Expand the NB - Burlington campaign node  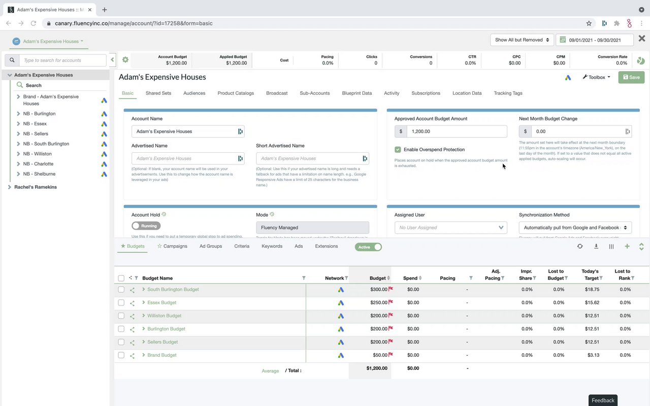point(19,114)
